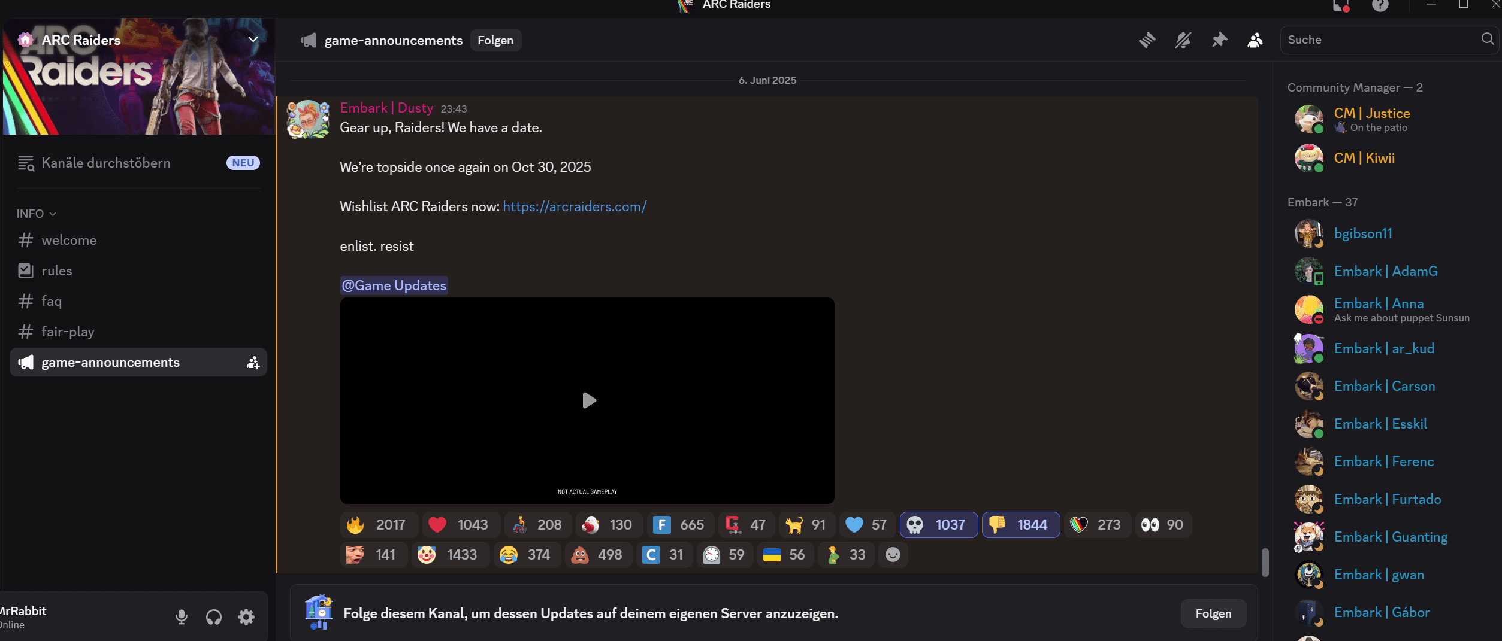Switch to the faq channel
The width and height of the screenshot is (1502, 641).
138,301
